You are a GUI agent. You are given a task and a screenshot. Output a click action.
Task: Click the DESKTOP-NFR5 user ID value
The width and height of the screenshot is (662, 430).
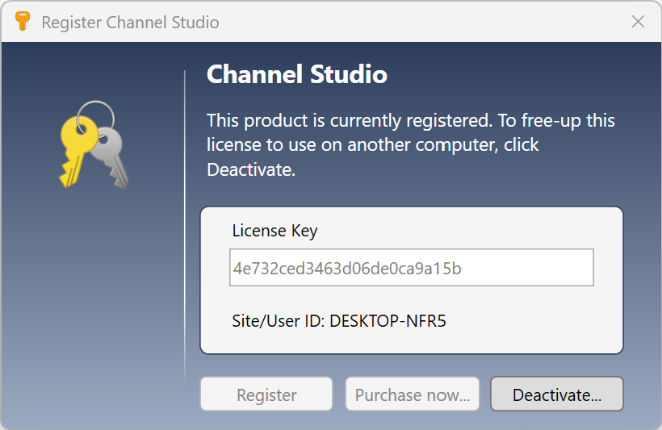click(x=388, y=321)
